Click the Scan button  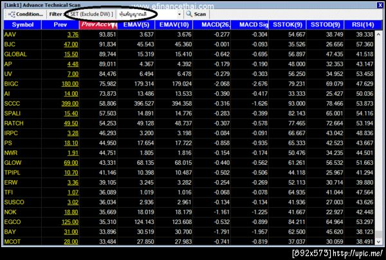pos(196,14)
